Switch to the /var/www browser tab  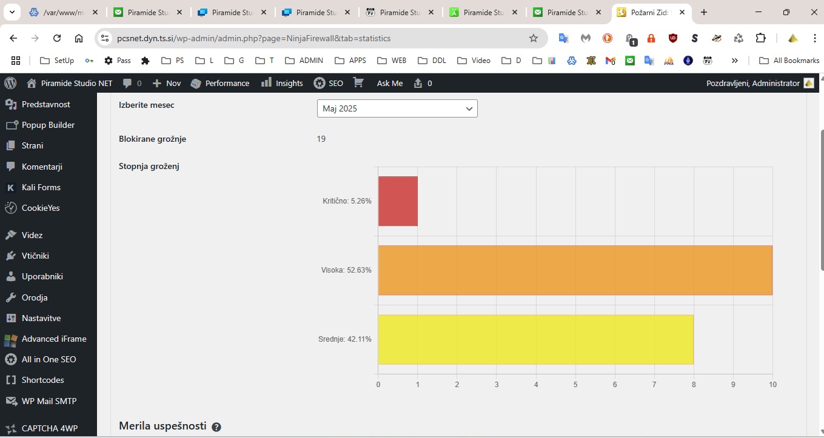[x=62, y=12]
